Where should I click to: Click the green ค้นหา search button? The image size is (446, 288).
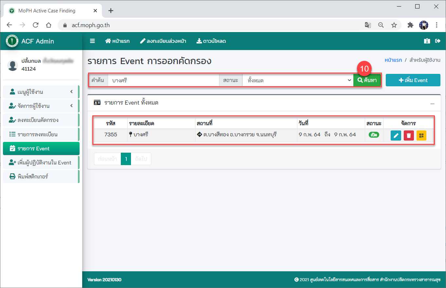pos(367,80)
